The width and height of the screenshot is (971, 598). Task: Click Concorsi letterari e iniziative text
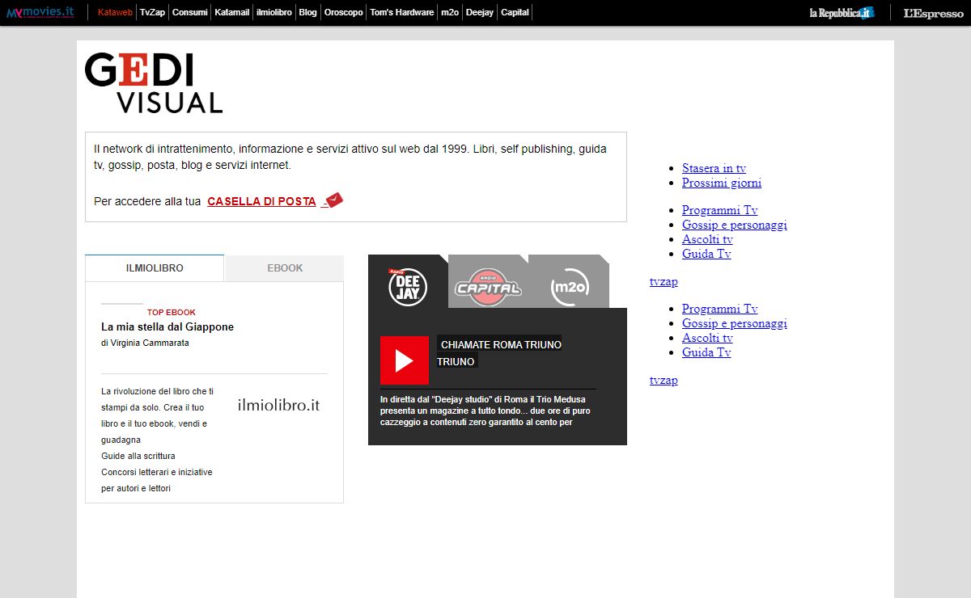157,480
